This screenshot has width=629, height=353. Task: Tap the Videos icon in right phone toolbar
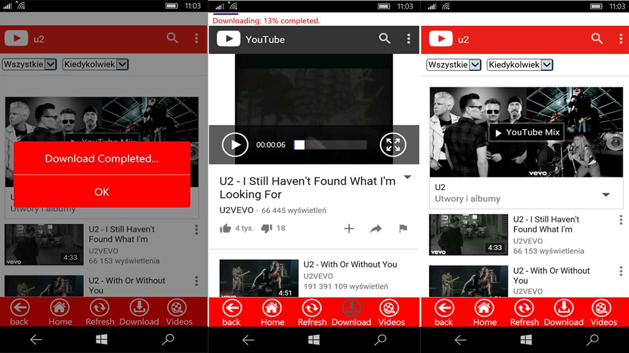tap(601, 309)
